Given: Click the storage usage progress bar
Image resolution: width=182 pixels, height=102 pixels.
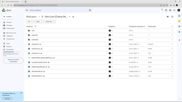Looking at the screenshot, I should pyautogui.click(x=11, y=52).
